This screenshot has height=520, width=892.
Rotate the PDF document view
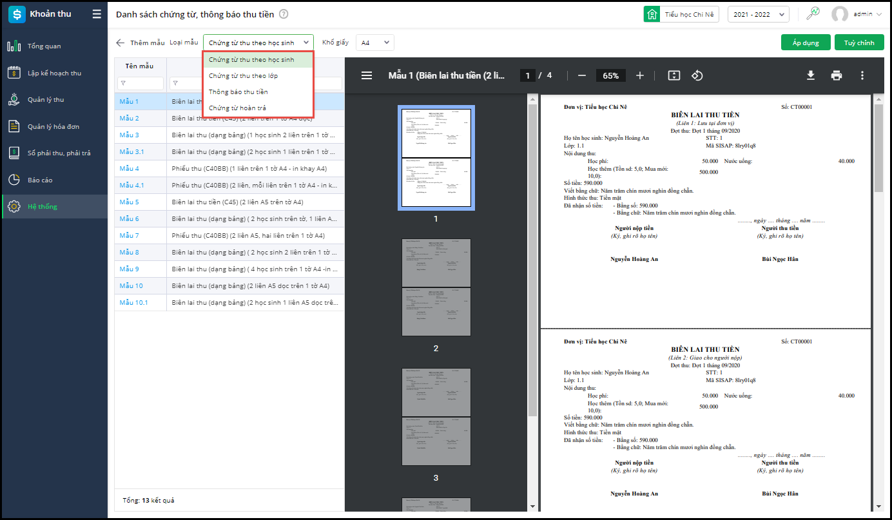[697, 75]
